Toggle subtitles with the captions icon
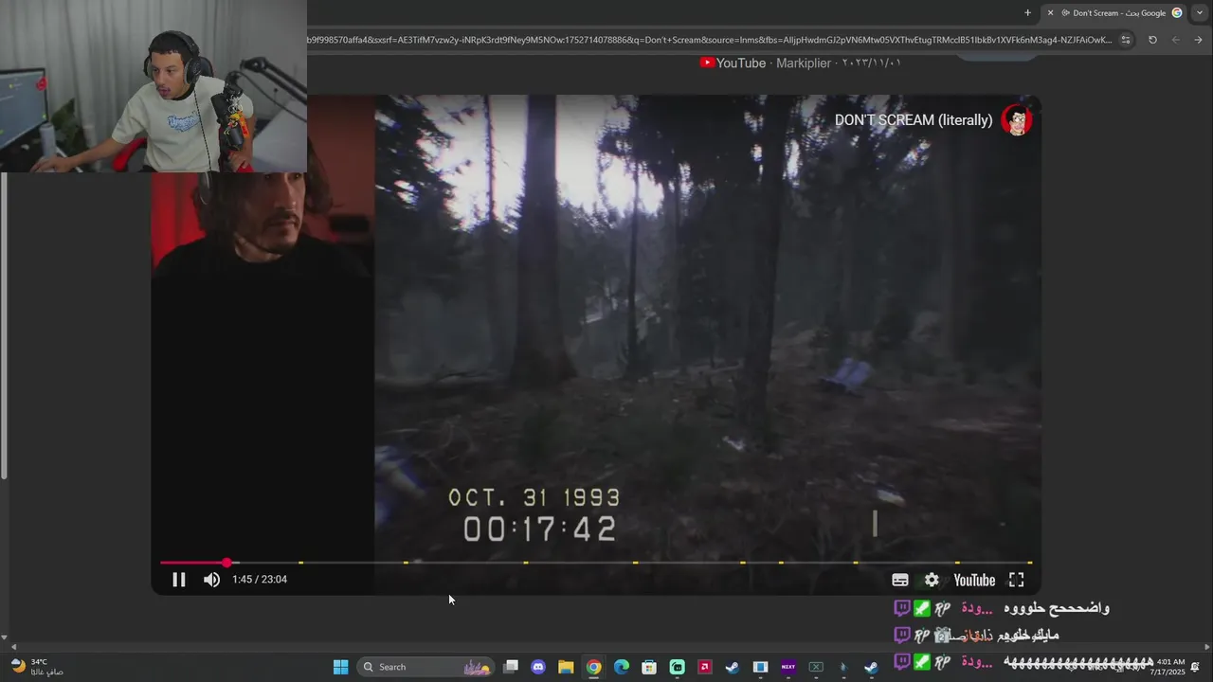1213x682 pixels. click(x=900, y=580)
